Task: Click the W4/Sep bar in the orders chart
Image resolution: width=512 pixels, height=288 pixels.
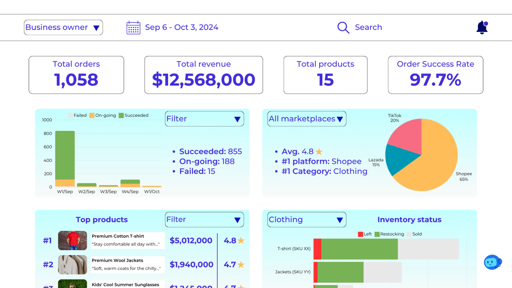Action: click(x=130, y=183)
